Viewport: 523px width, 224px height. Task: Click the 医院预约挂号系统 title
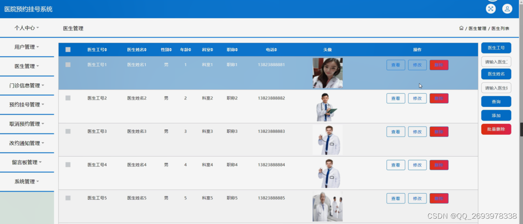pyautogui.click(x=28, y=9)
